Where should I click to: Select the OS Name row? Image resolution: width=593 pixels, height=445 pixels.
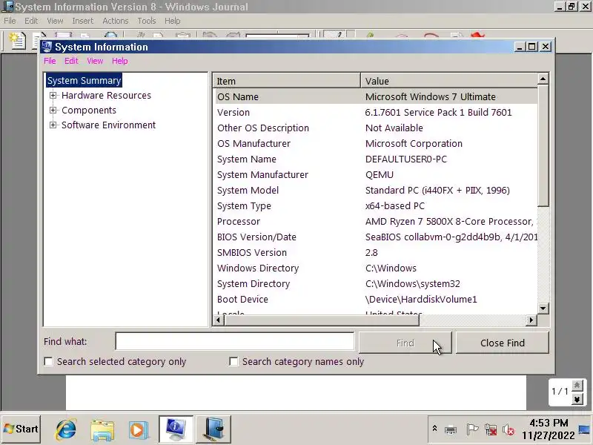click(x=376, y=97)
